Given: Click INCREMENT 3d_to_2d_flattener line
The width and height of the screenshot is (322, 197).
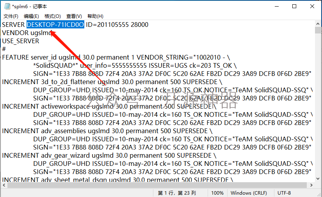Looking at the screenshot, I should pyautogui.click(x=112, y=82).
